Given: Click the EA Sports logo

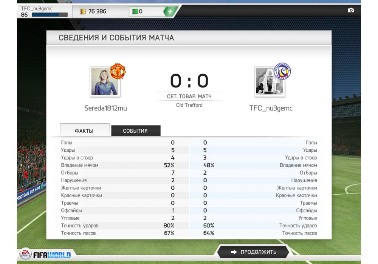Looking at the screenshot, I should tap(25, 254).
